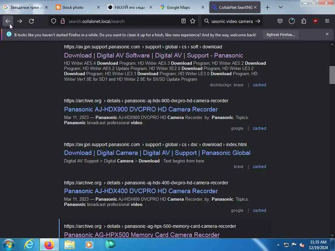This screenshot has height=251, width=335.
Task: Submit the search with the arrow button
Action: pos(258,21)
